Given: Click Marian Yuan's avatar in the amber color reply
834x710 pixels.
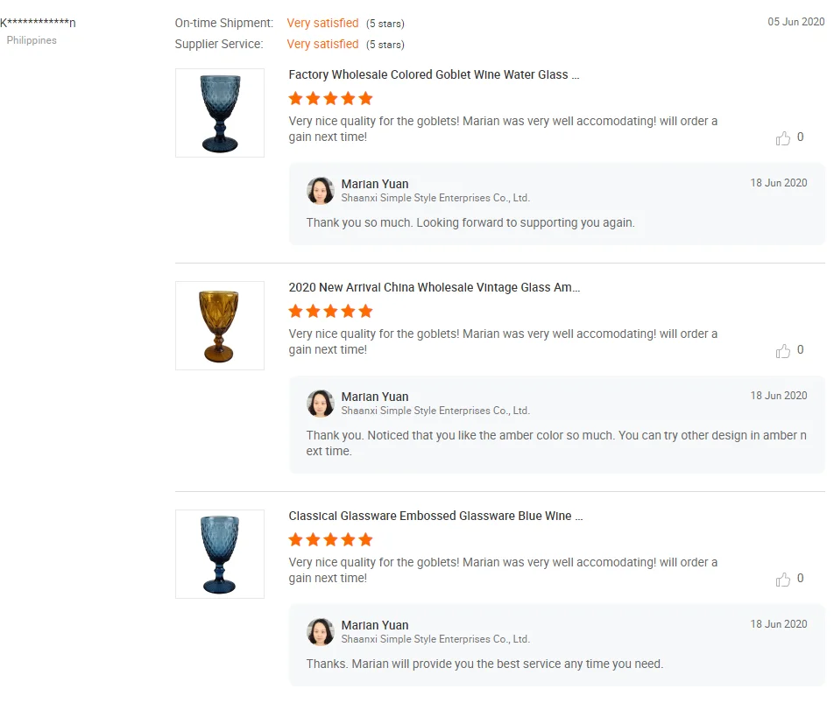Looking at the screenshot, I should pyautogui.click(x=321, y=404).
